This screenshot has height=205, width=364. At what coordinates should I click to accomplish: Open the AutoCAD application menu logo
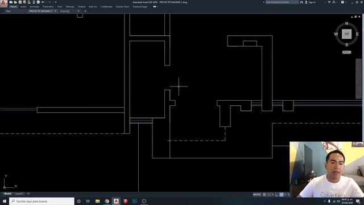(x=3, y=3)
